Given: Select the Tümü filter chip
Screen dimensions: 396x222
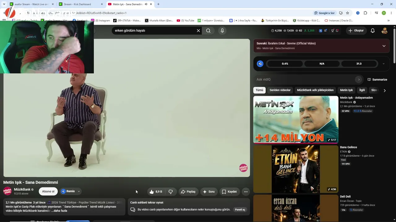Looking at the screenshot, I should (x=259, y=90).
